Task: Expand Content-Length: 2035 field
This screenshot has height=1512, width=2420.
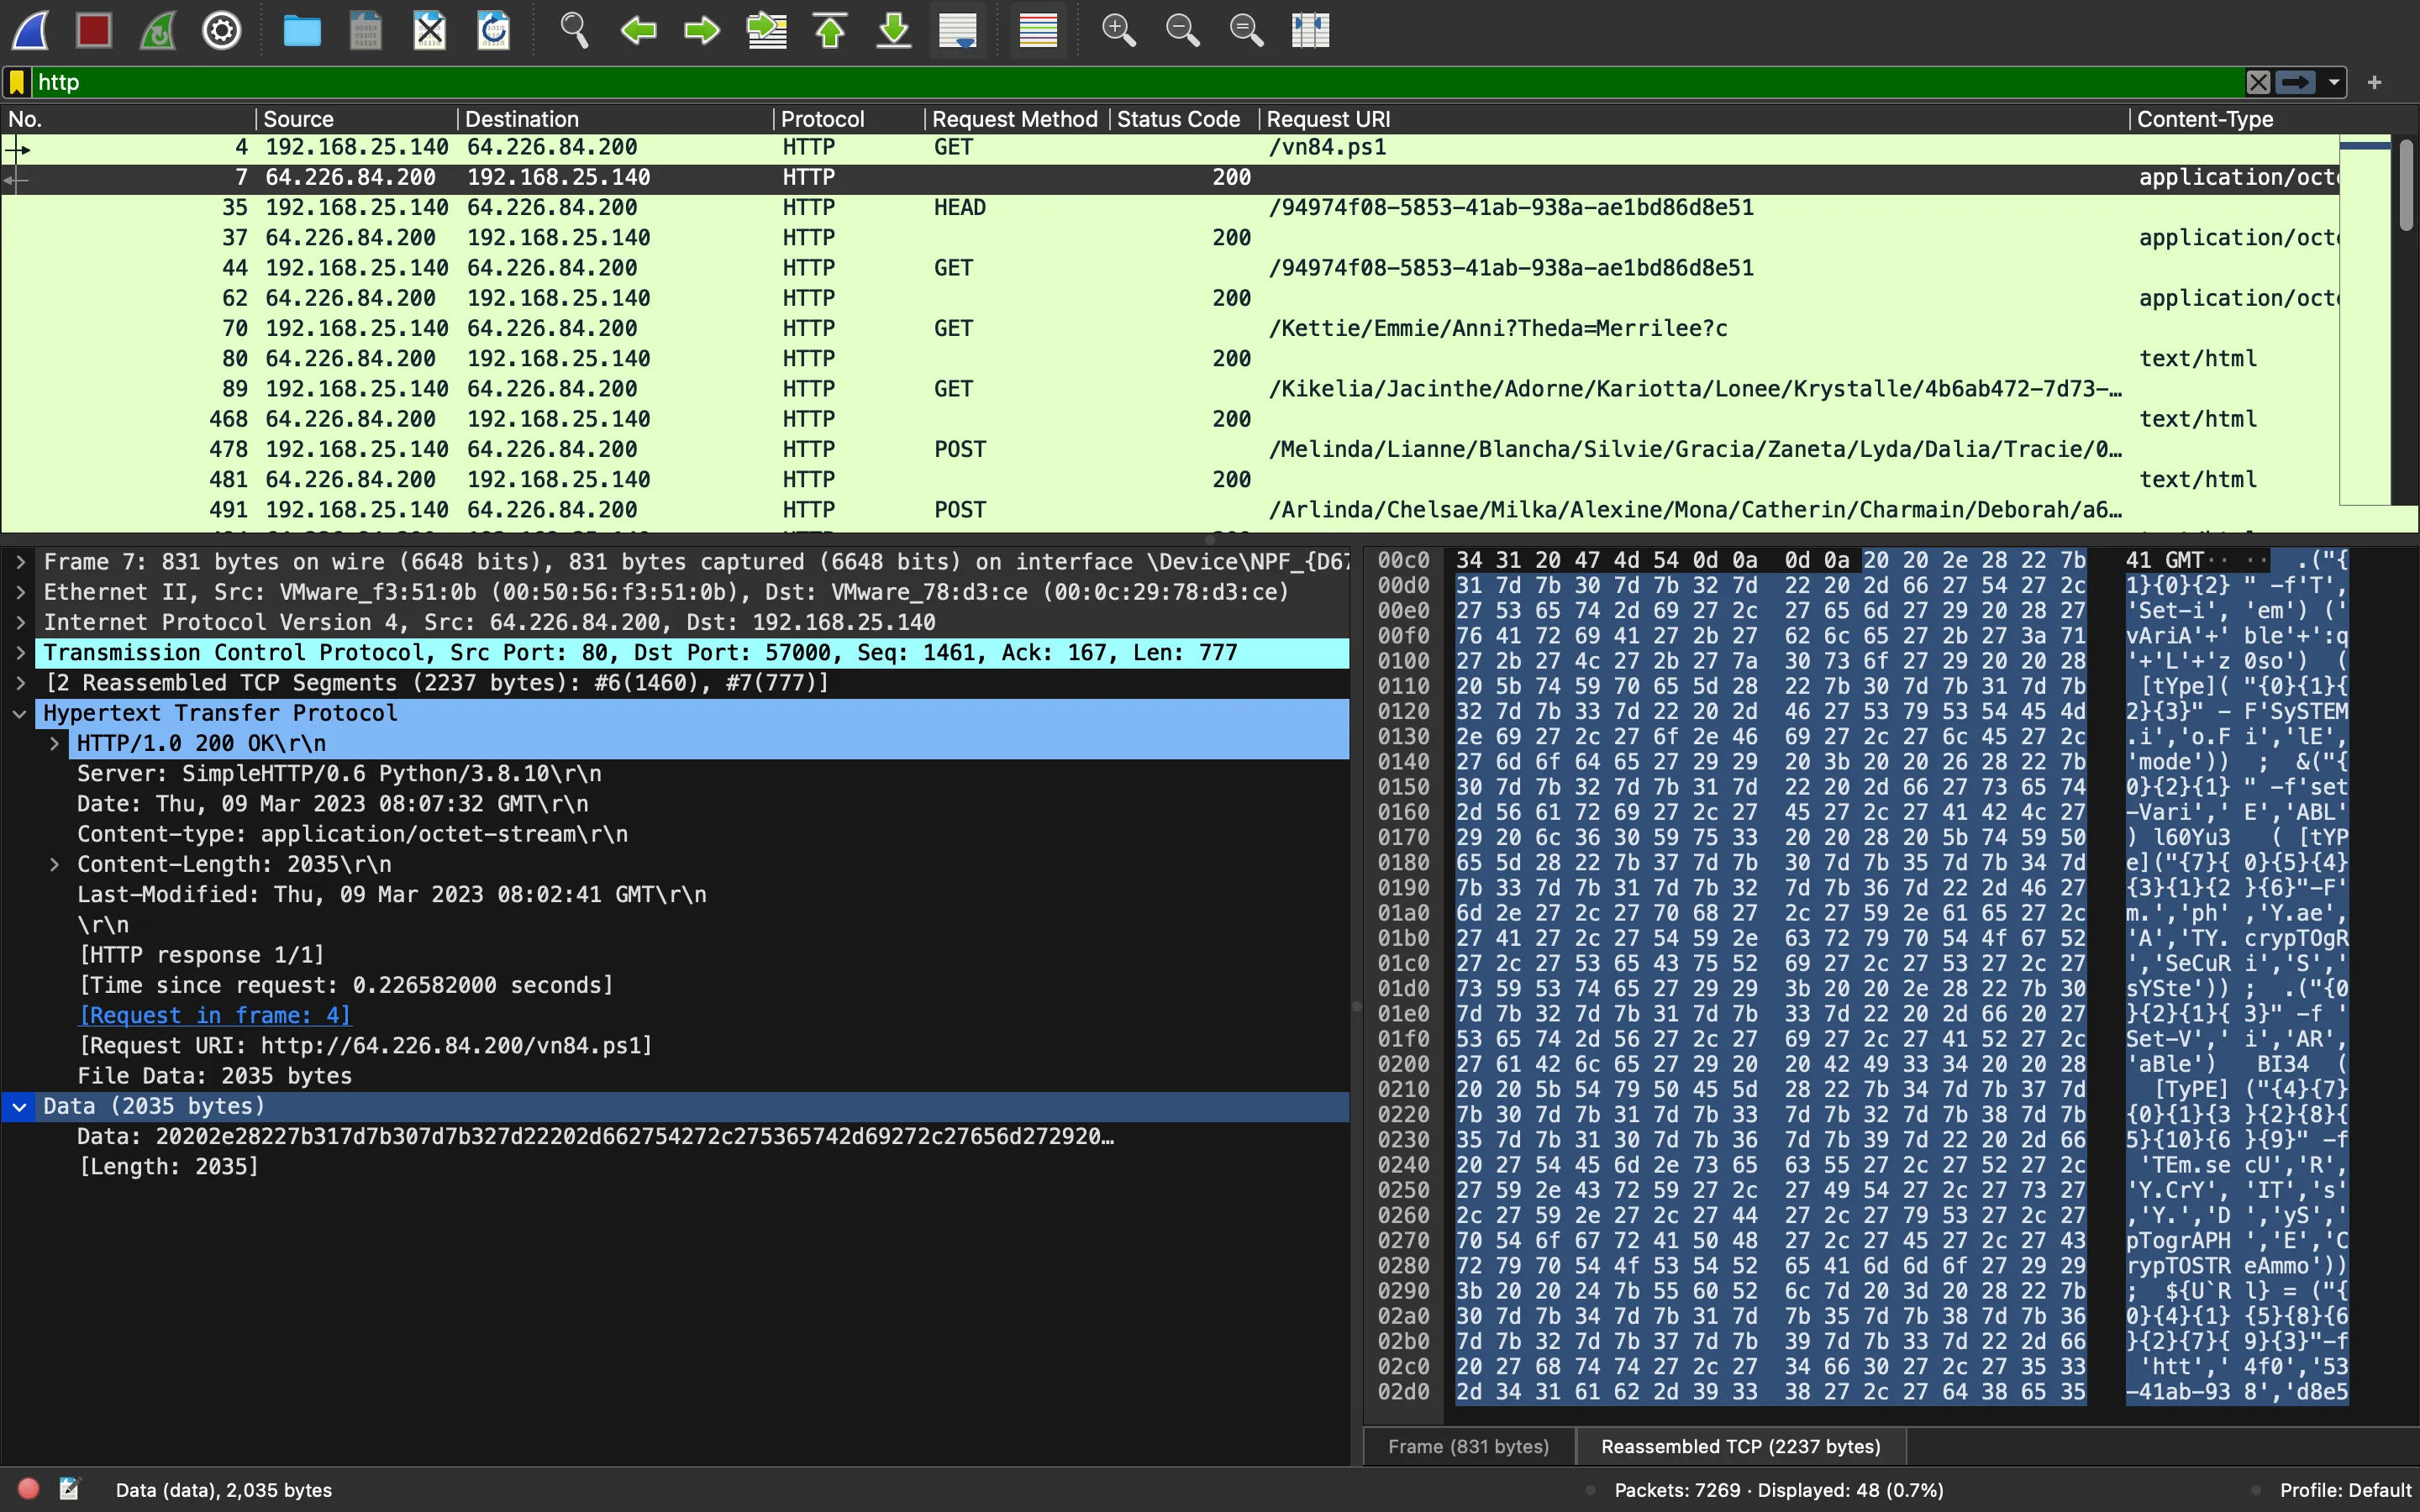Action: pyautogui.click(x=54, y=865)
